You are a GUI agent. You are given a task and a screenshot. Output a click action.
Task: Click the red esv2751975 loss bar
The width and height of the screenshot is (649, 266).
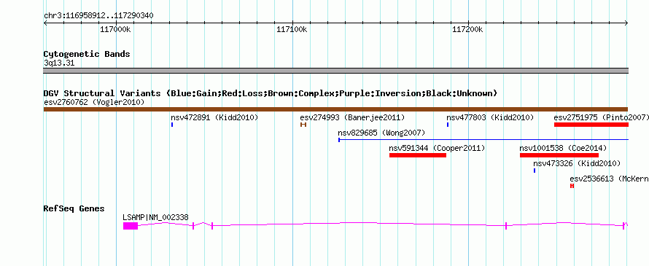point(591,125)
